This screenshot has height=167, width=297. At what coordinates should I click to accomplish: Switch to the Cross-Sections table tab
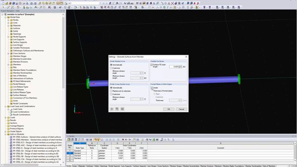point(163,166)
